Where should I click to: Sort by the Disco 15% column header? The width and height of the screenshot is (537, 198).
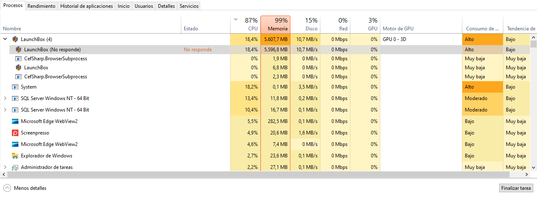pyautogui.click(x=305, y=25)
